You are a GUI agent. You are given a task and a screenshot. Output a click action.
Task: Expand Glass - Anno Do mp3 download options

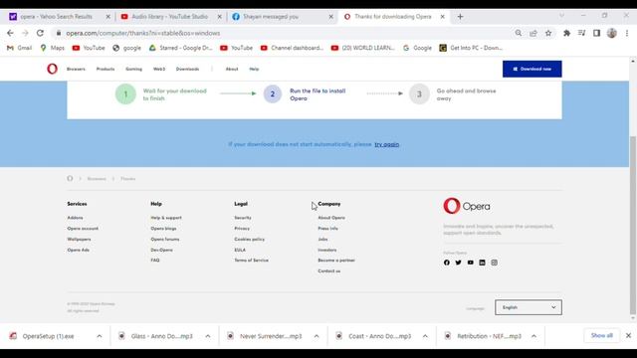[208, 336]
